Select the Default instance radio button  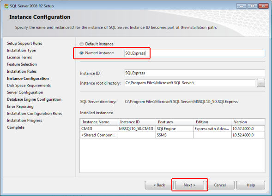(x=82, y=44)
